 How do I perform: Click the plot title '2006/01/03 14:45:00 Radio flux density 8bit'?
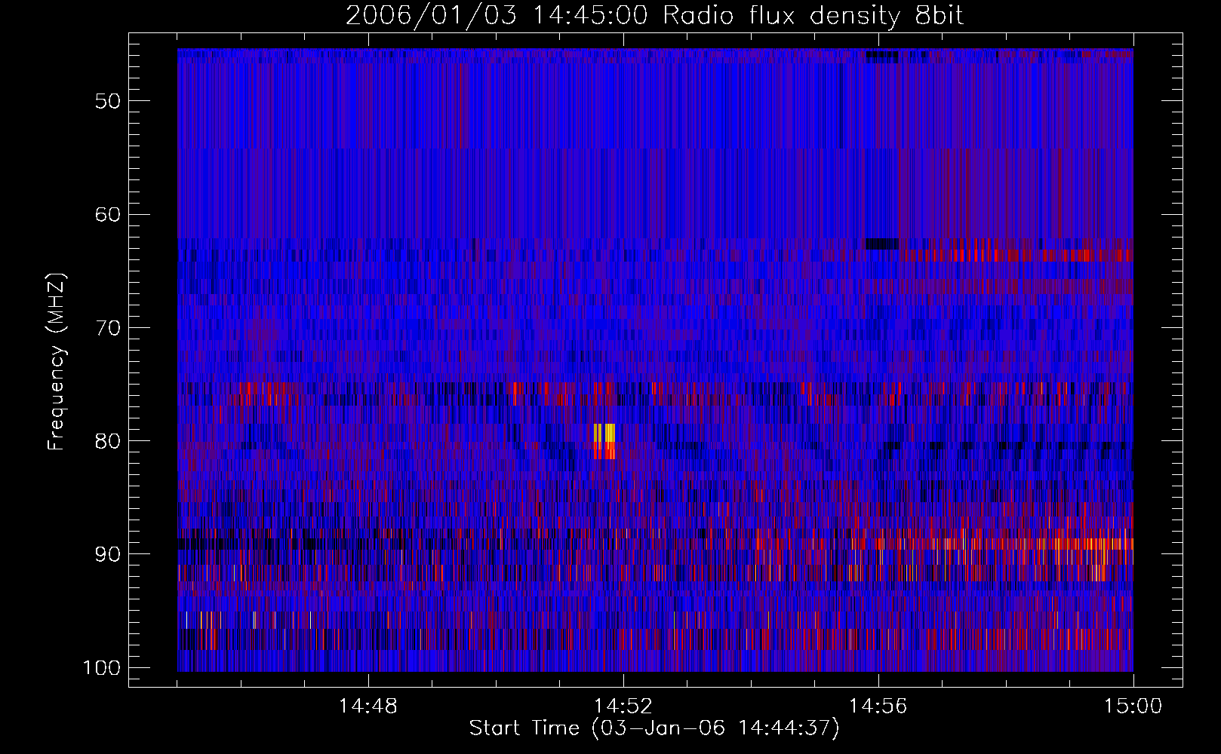click(x=654, y=15)
